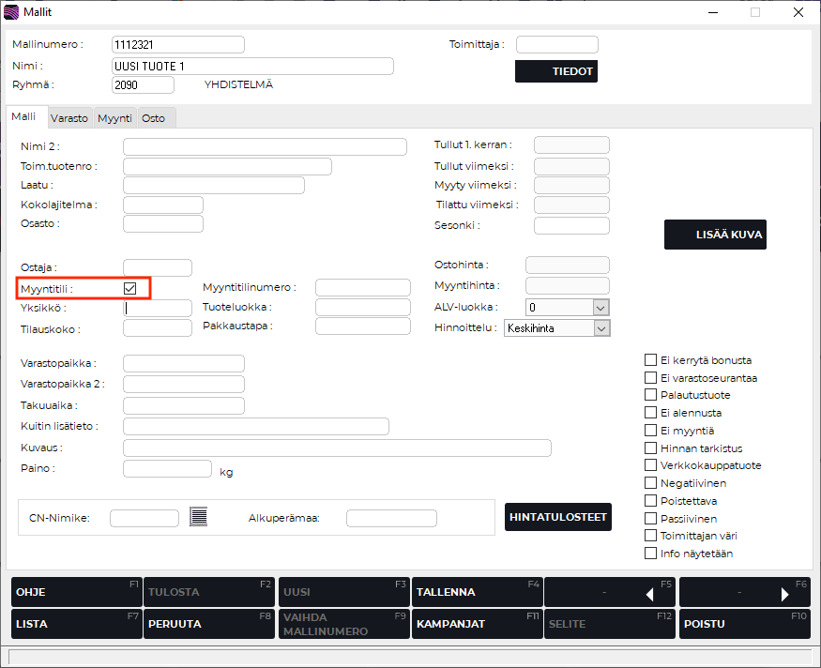This screenshot has height=668, width=821.
Task: Enable the Ei kerrytä bonusta checkbox
Action: point(650,360)
